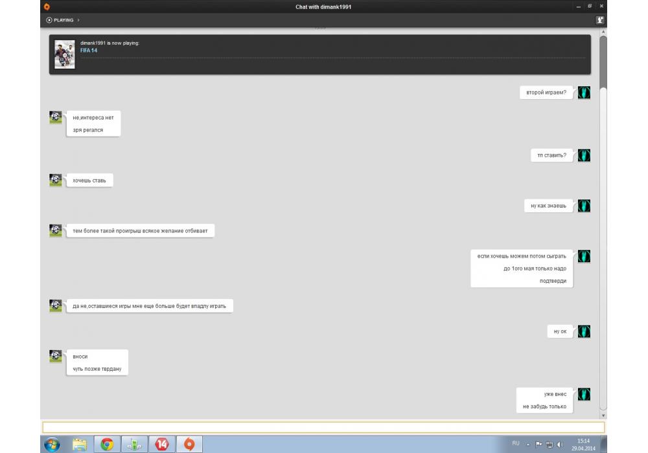The image size is (648, 453).
Task: Click dimank1991's avatar beside "хочешь ставь"
Action: pyautogui.click(x=56, y=180)
